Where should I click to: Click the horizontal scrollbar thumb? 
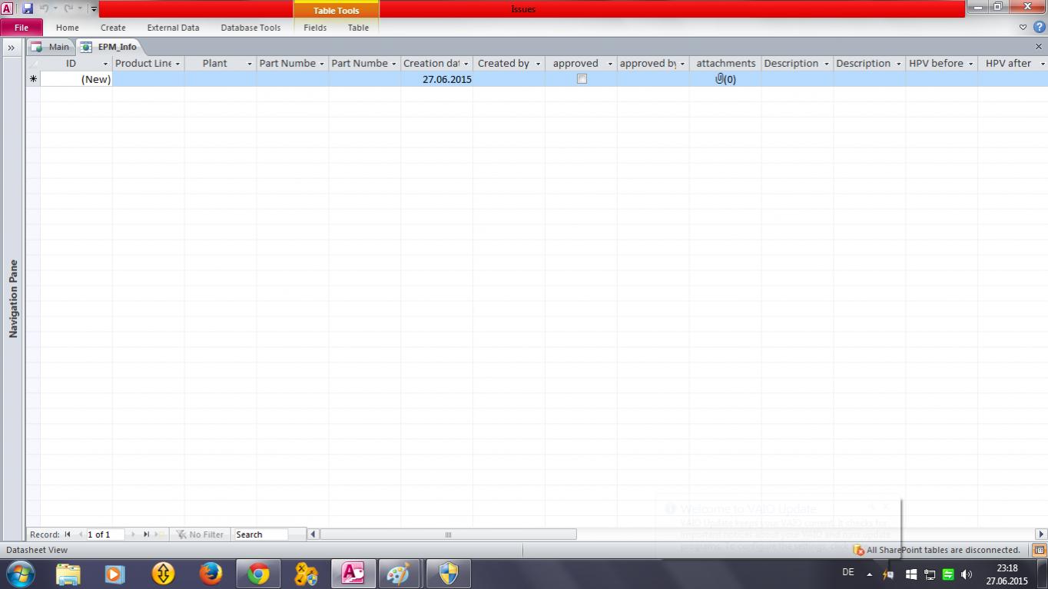[448, 534]
